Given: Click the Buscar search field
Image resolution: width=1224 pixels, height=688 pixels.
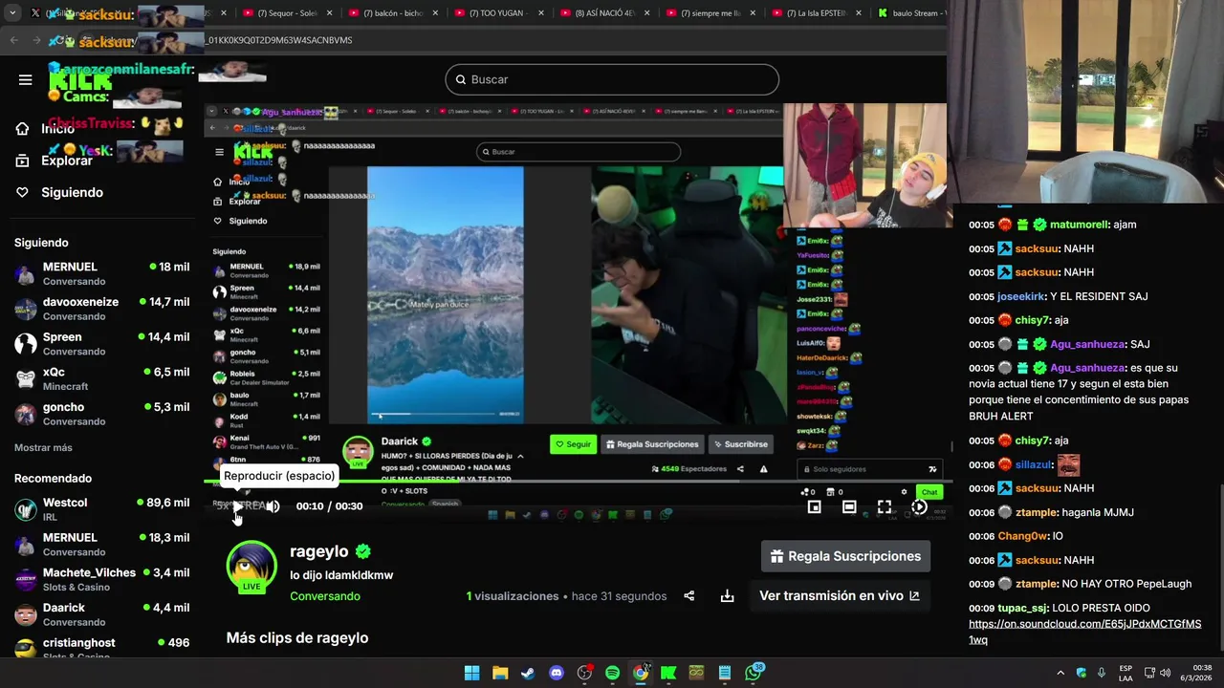Looking at the screenshot, I should coord(612,79).
